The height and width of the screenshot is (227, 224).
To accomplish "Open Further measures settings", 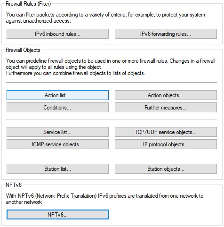I will pos(166,108).
